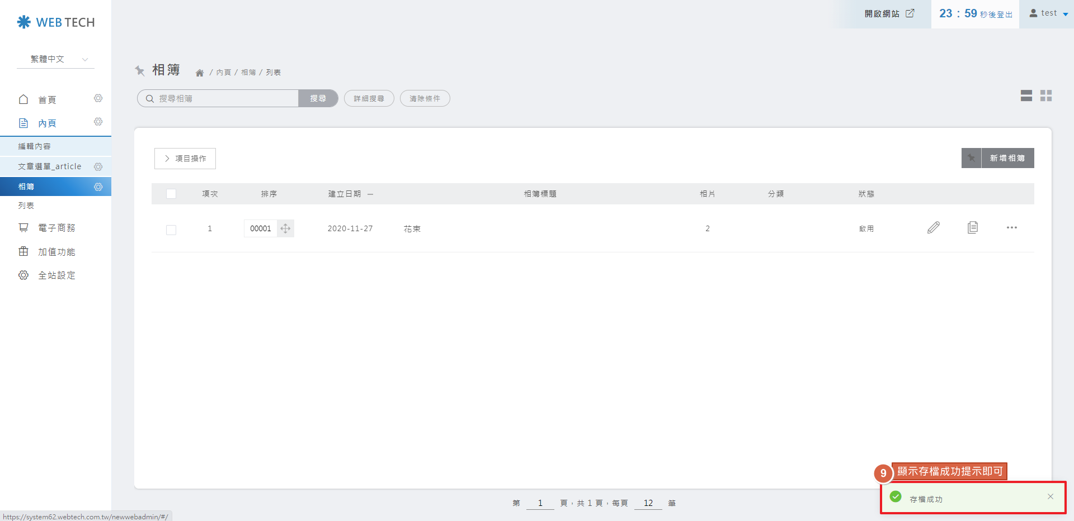Open the 繁體中文 language dropdown
The height and width of the screenshot is (521, 1074).
(56, 59)
